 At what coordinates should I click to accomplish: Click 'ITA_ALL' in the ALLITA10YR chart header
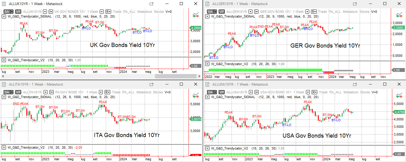coord(129,92)
